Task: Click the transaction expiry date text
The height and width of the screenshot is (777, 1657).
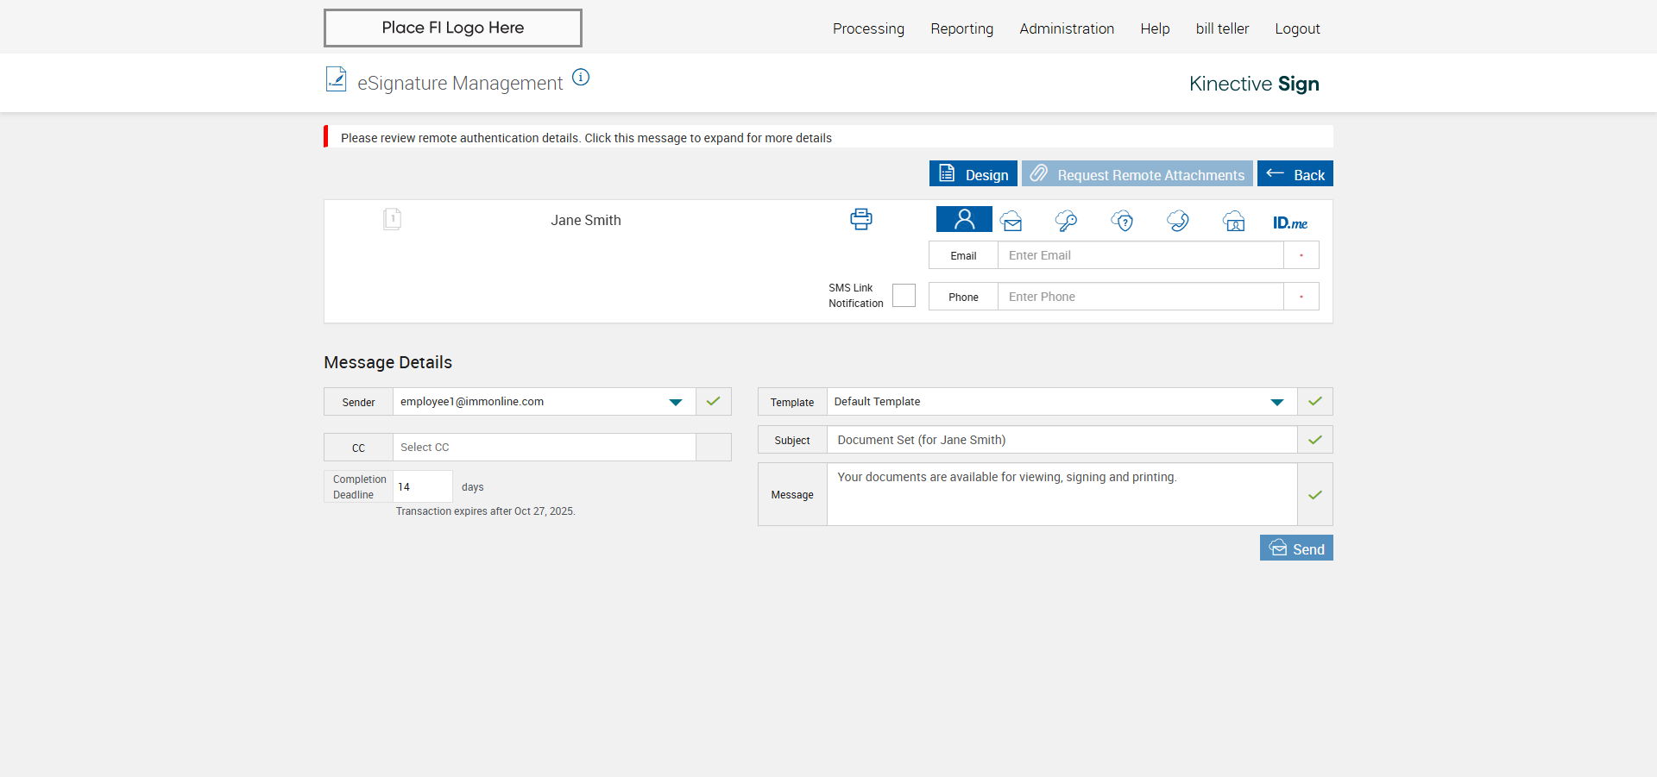Action: click(x=485, y=511)
